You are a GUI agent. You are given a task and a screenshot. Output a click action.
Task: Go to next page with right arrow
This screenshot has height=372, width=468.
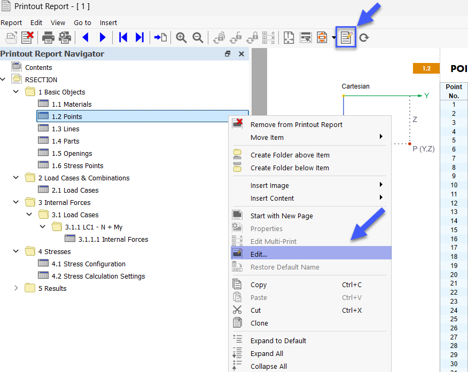103,37
